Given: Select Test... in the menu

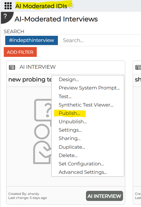Looking at the screenshot, I should click(x=65, y=96).
